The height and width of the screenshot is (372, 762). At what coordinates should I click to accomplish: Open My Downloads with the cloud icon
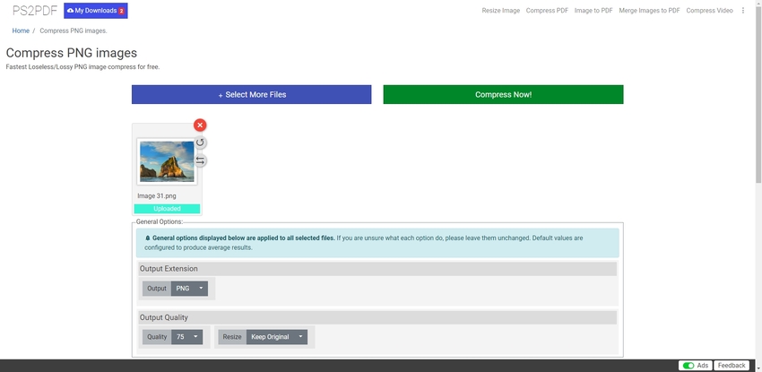[95, 11]
